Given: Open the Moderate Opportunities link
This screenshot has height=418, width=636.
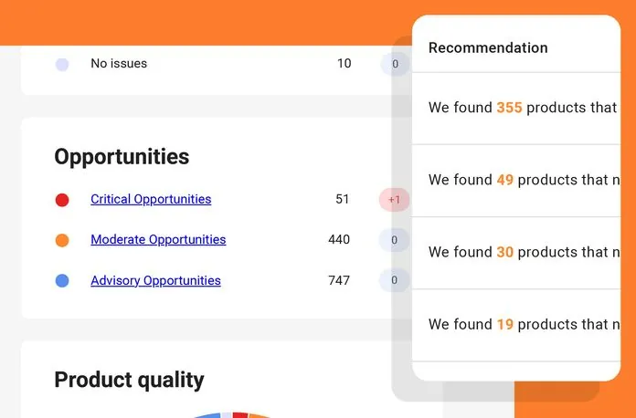Looking at the screenshot, I should click(158, 240).
